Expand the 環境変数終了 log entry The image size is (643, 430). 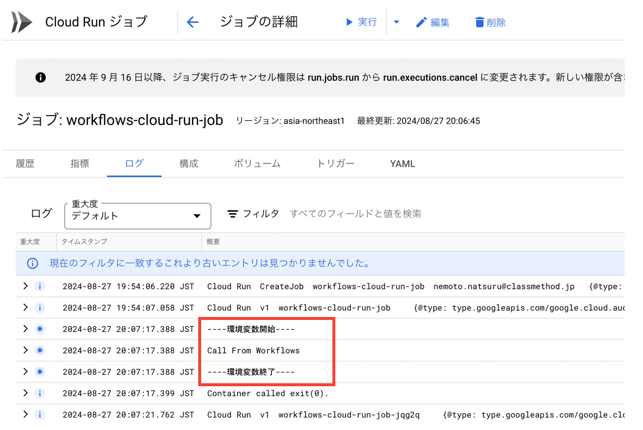(25, 371)
